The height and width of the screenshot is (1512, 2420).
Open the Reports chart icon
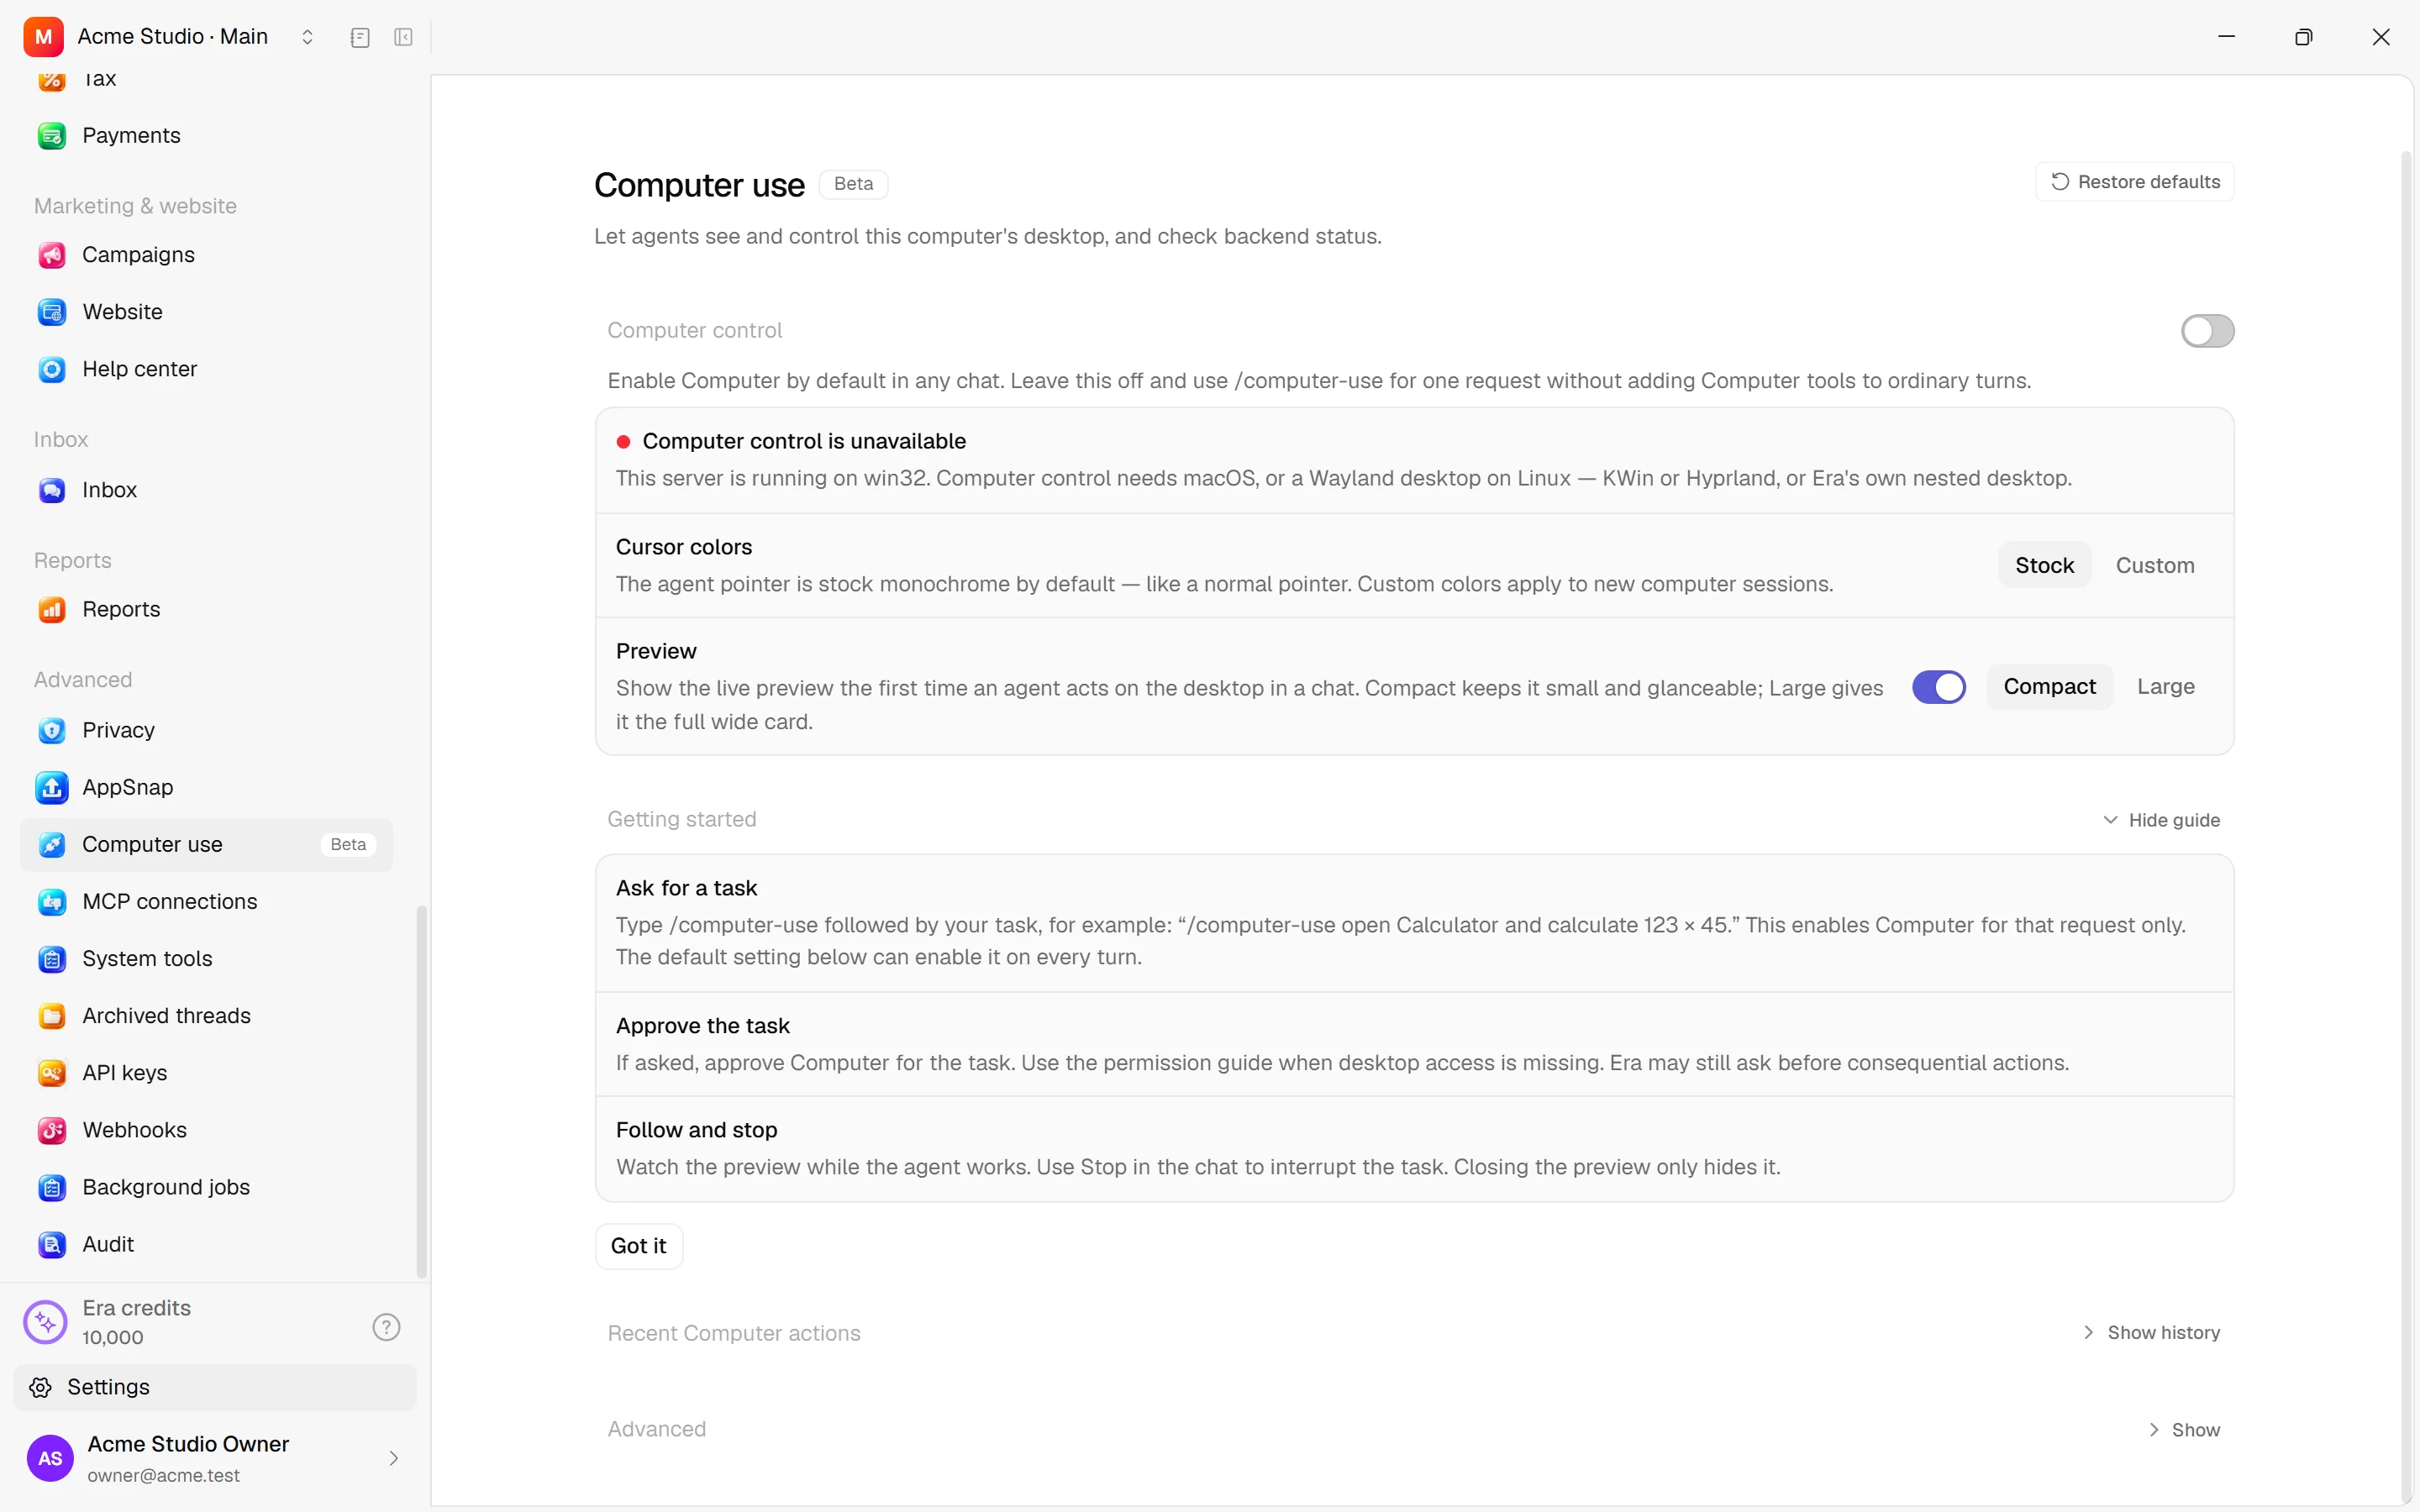[52, 609]
